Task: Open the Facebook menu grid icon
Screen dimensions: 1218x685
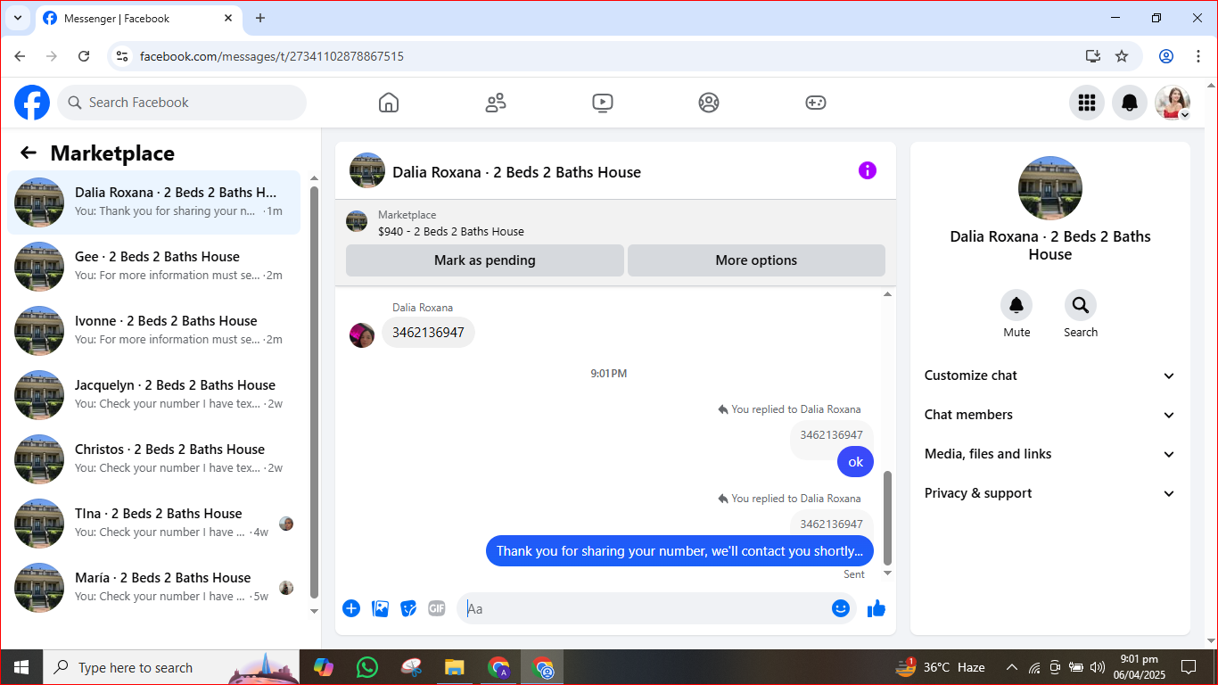Action: [1087, 103]
